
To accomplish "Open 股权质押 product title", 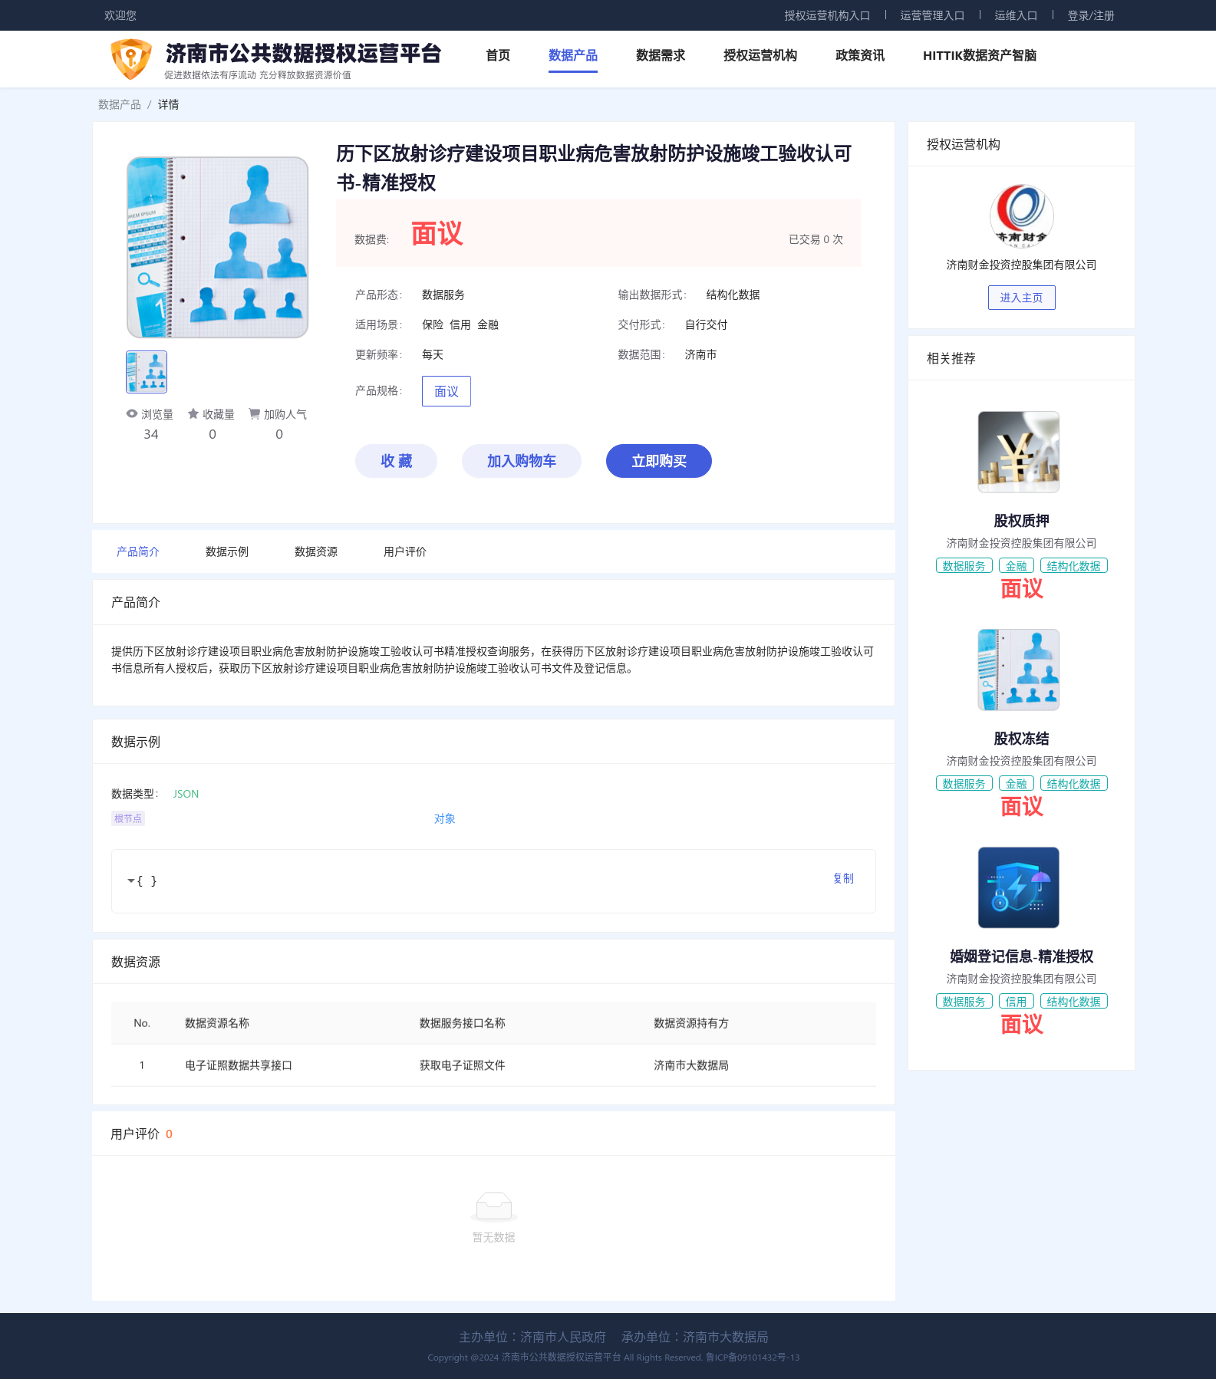I will click(1021, 521).
